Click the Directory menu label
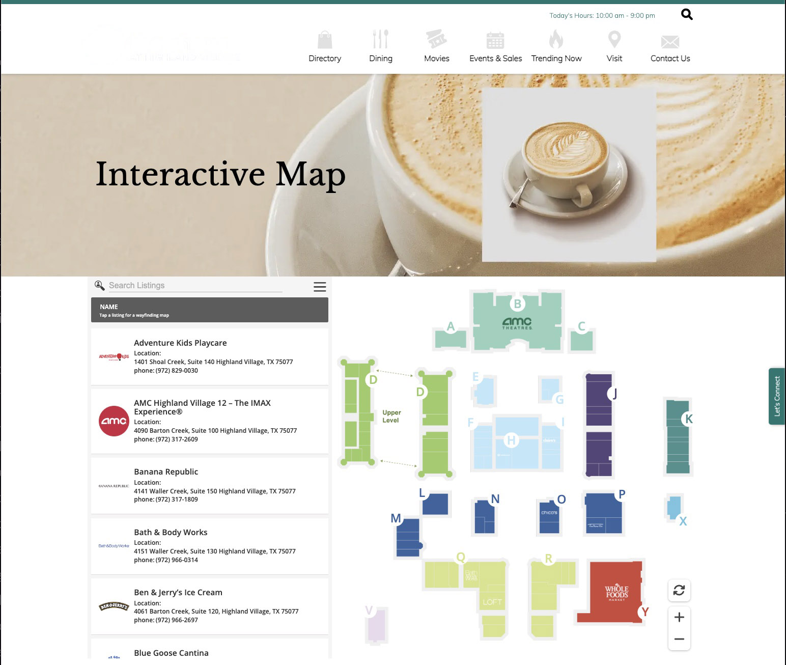786x665 pixels. pyautogui.click(x=325, y=59)
